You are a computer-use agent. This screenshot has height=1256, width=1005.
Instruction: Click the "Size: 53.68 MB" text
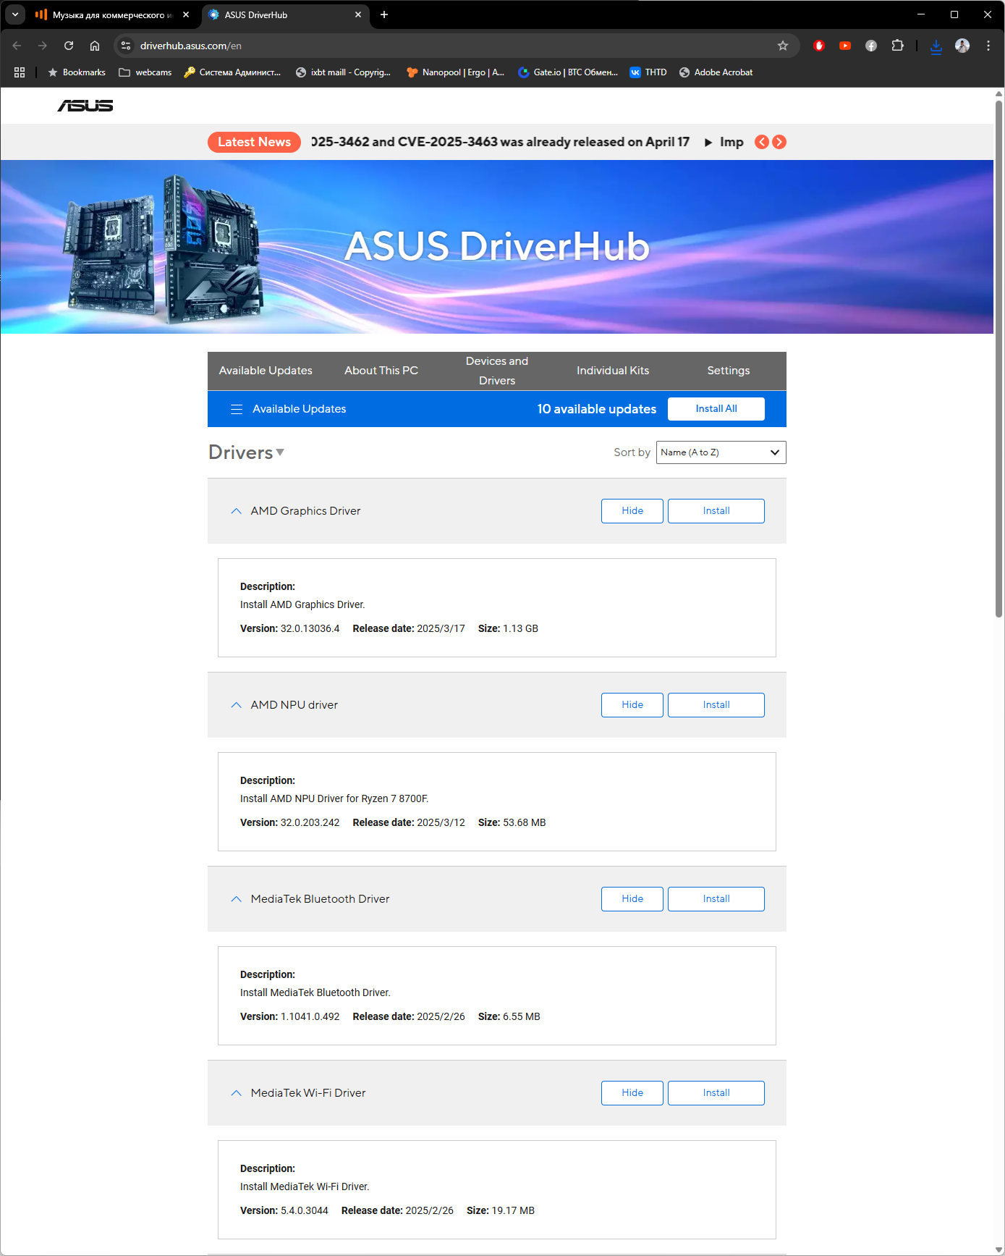click(512, 822)
